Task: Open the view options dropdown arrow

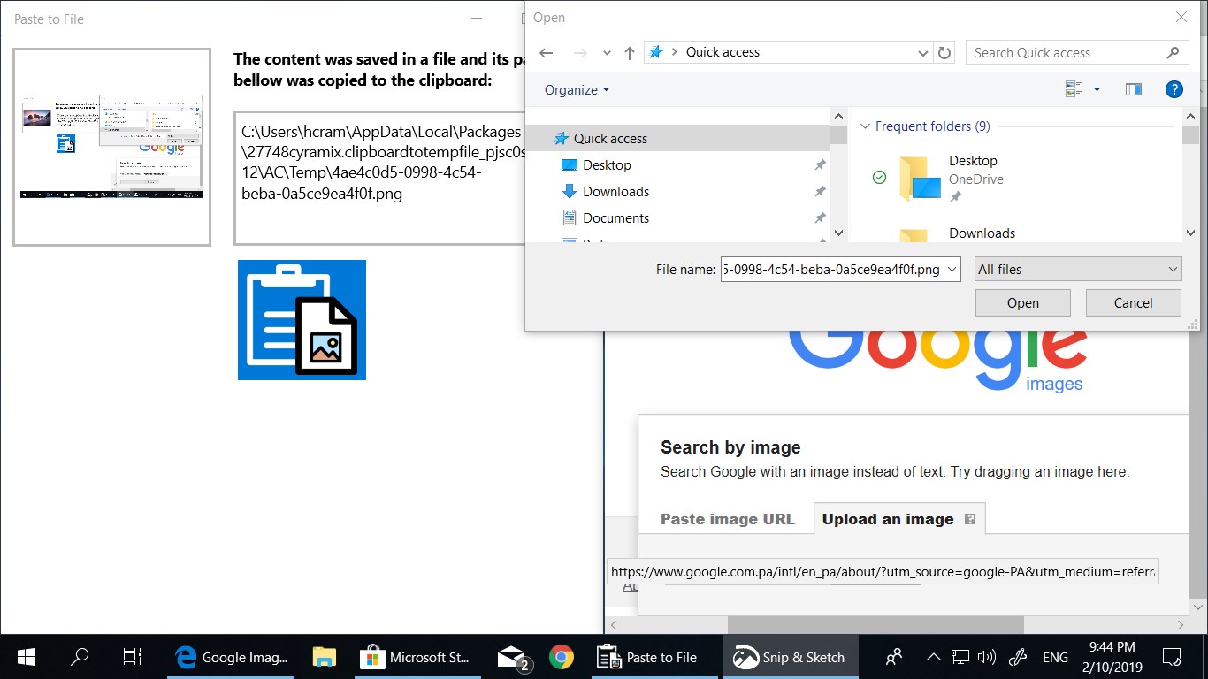Action: coord(1097,89)
